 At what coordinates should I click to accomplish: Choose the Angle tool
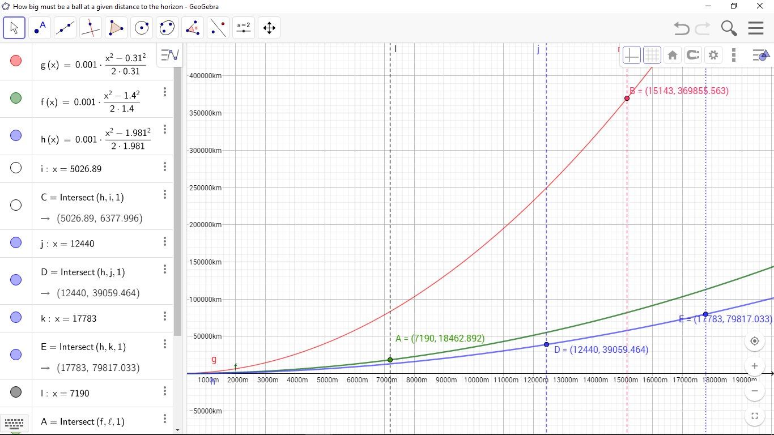193,28
